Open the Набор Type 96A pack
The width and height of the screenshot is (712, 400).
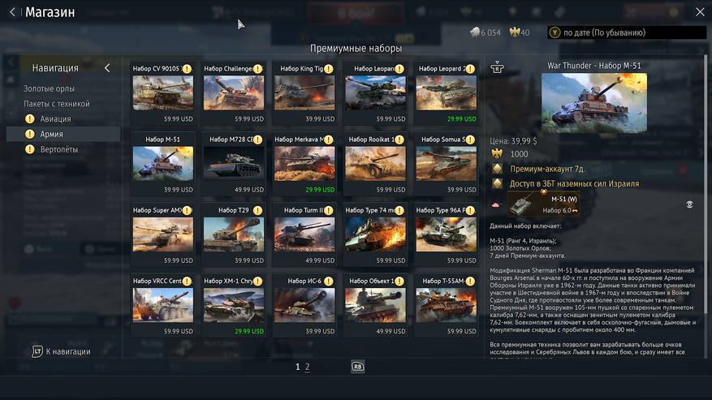click(447, 234)
